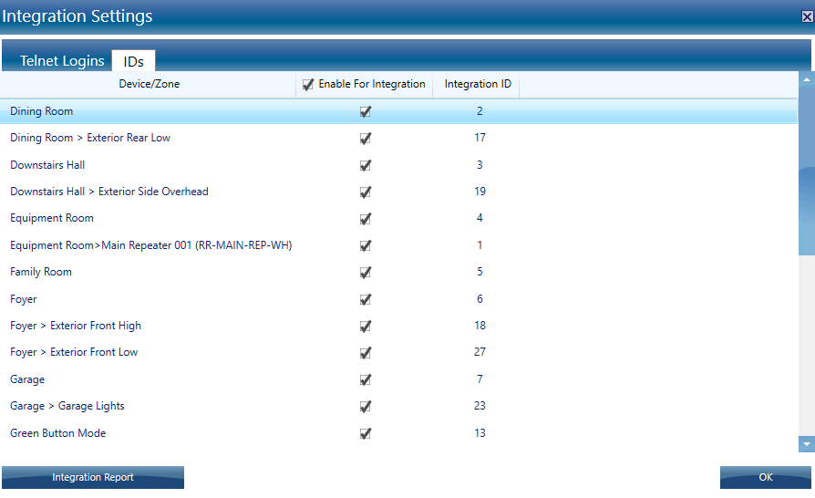
Task: Toggle the Enable For Integration header checkbox
Action: coord(308,85)
